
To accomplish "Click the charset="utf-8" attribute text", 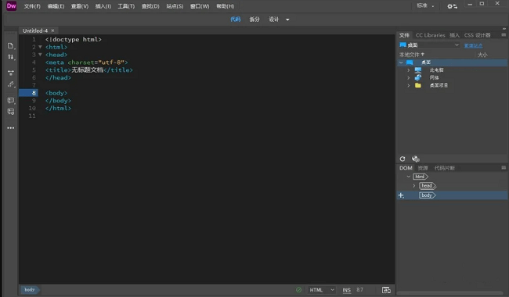I will pyautogui.click(x=96, y=63).
